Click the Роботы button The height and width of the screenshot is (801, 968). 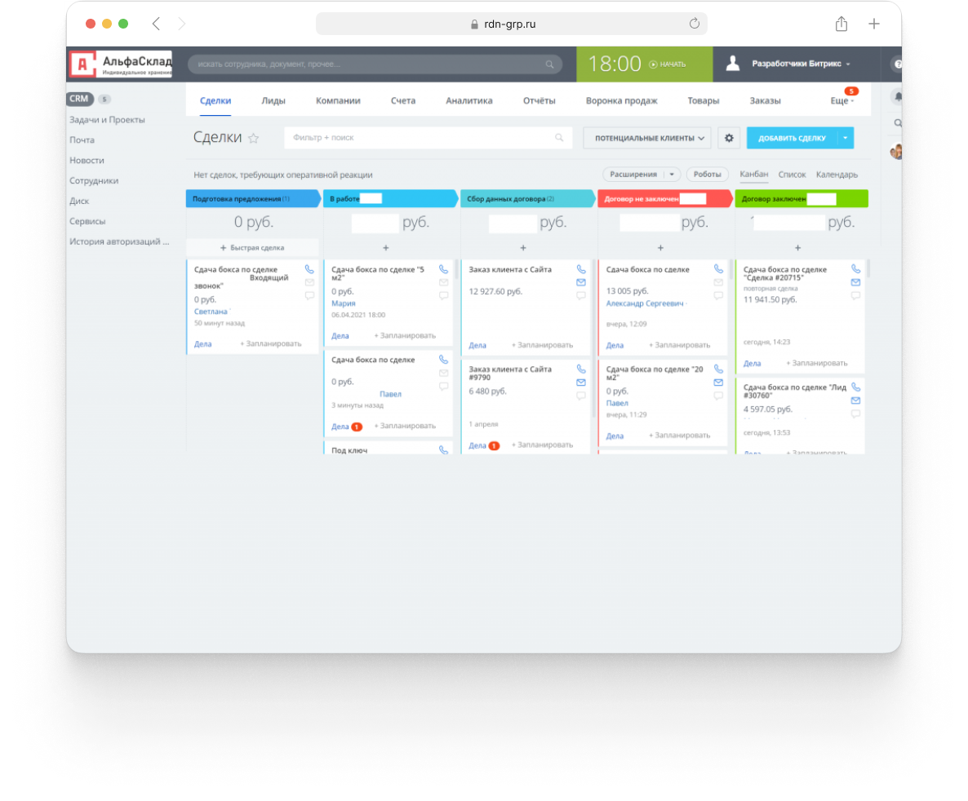click(708, 175)
